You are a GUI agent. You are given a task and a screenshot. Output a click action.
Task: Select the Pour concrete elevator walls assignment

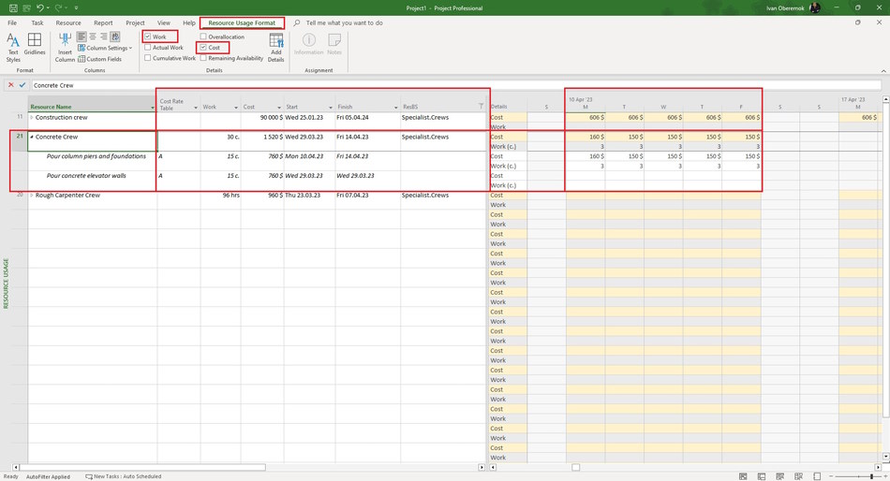coord(86,176)
